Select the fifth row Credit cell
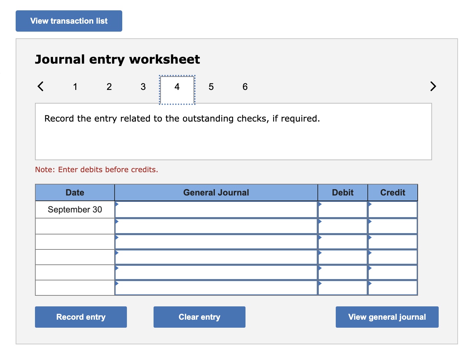Image resolution: width=463 pixels, height=353 pixels. [x=393, y=272]
